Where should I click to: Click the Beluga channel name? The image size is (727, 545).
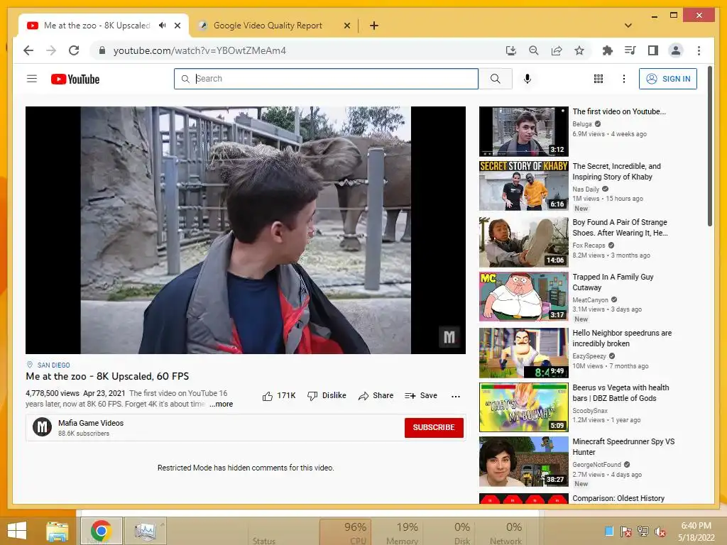582,124
